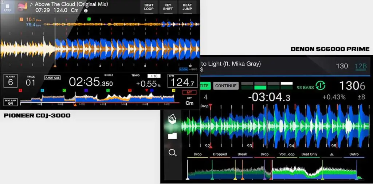The width and height of the screenshot is (373, 184).
Task: Toggle the A.HOT CUE auto hot cue indicator
Action: [52, 77]
